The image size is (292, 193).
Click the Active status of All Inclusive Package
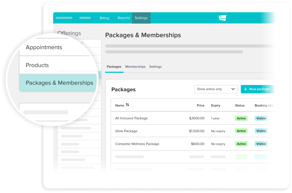[x=241, y=118]
